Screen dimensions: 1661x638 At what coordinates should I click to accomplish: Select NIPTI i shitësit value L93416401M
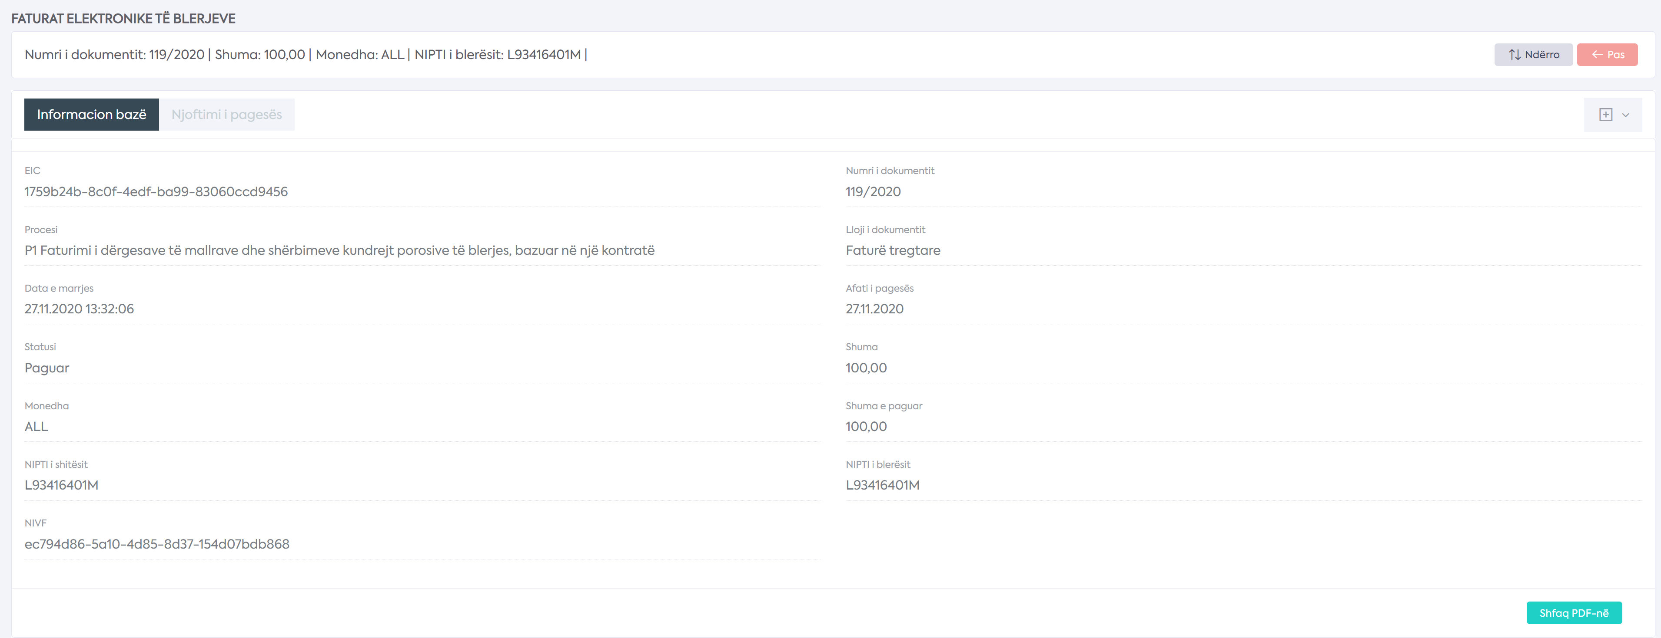tap(61, 485)
